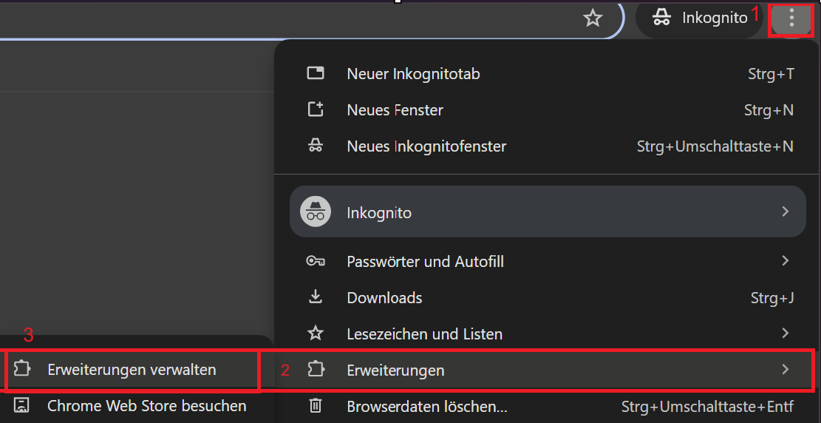Viewport: 821px width, 423px height.
Task: Click the Inkognito spy icon in toolbar
Action: (x=661, y=18)
